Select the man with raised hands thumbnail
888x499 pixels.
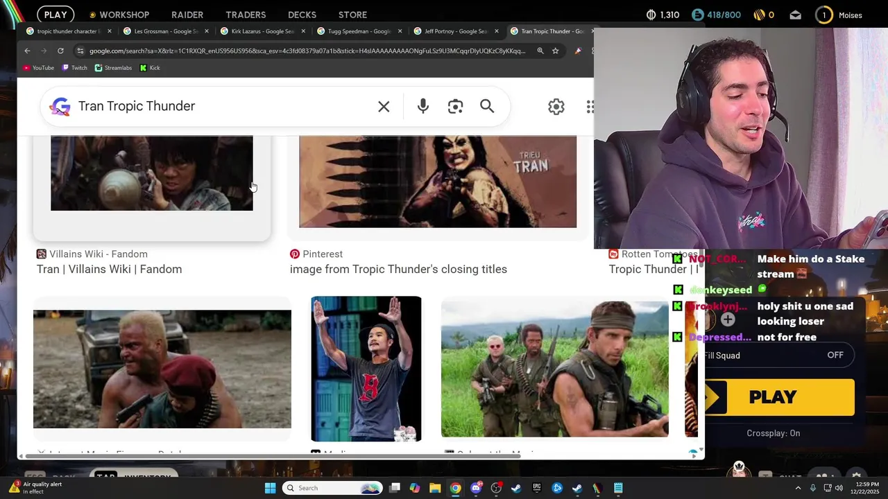pos(366,369)
